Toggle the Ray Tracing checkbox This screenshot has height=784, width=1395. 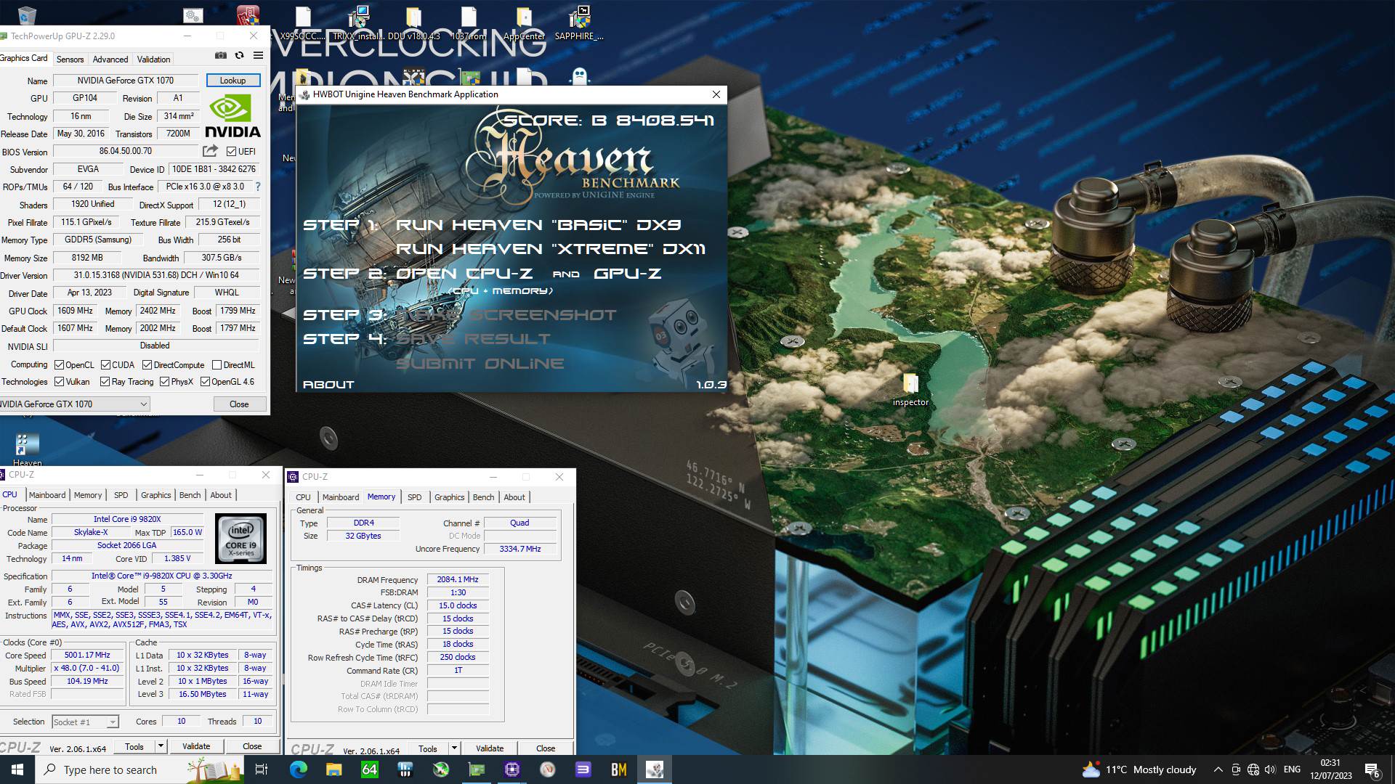click(105, 382)
